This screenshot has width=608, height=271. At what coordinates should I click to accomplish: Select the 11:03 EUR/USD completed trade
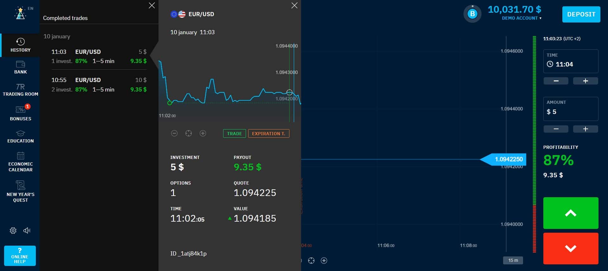click(99, 56)
